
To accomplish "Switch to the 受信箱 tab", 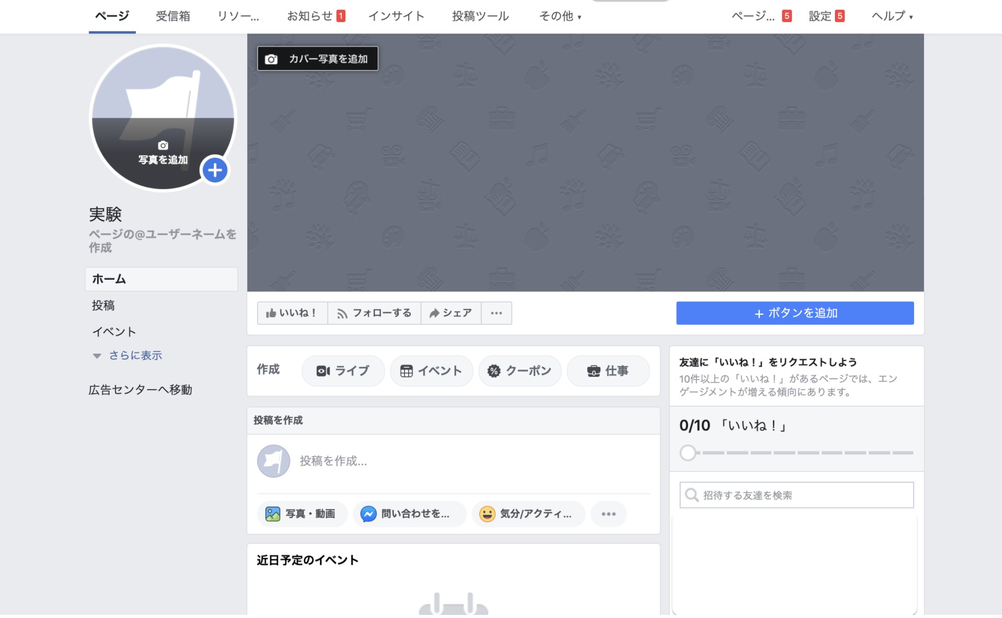I will [173, 16].
